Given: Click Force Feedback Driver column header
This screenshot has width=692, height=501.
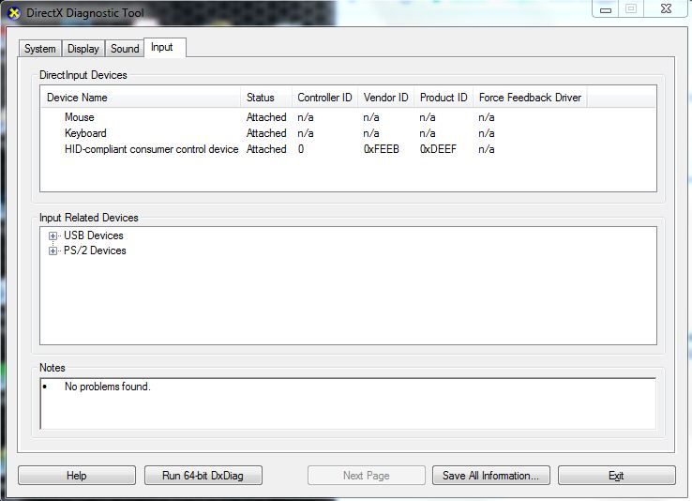Looking at the screenshot, I should [x=530, y=98].
